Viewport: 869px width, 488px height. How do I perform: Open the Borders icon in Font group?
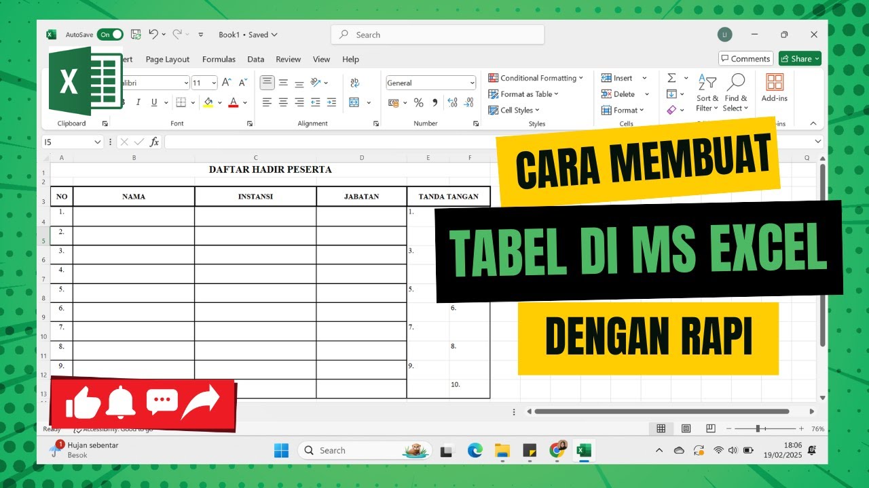[181, 102]
